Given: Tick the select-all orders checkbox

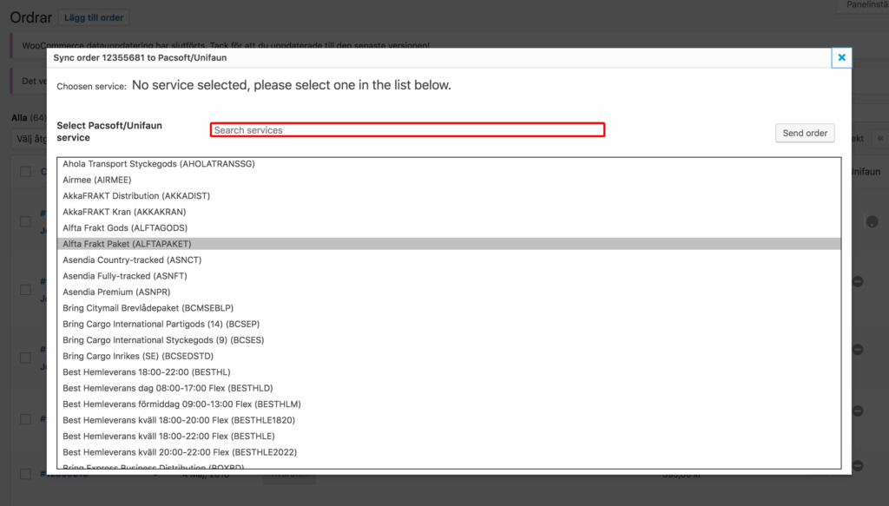Looking at the screenshot, I should [25, 172].
